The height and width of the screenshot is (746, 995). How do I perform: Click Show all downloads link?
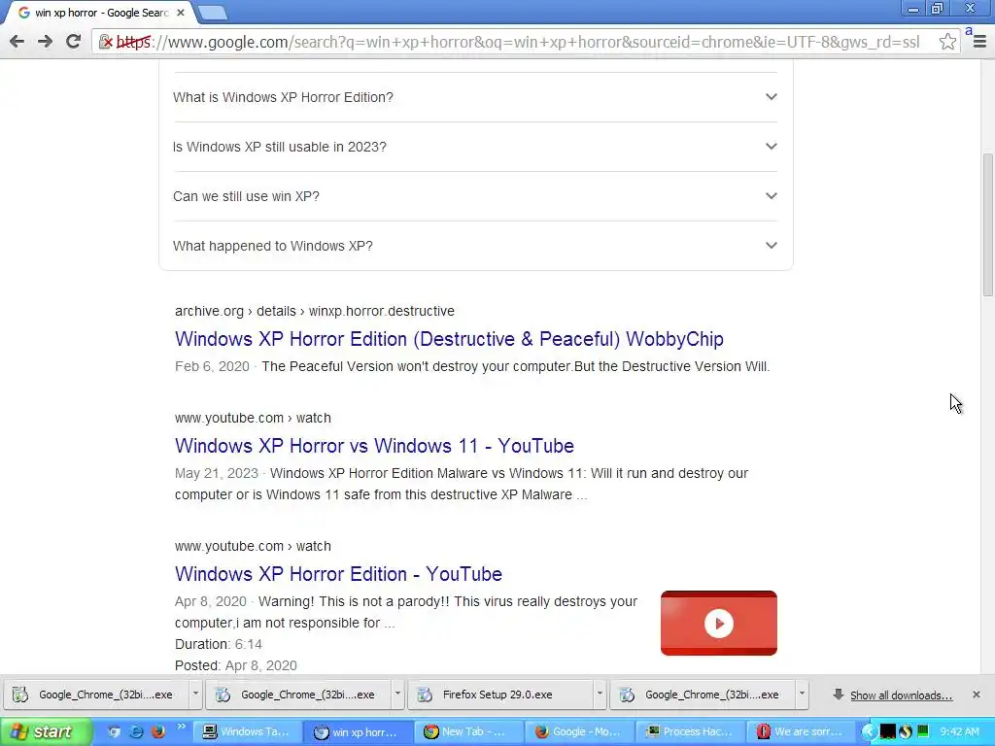pos(901,695)
